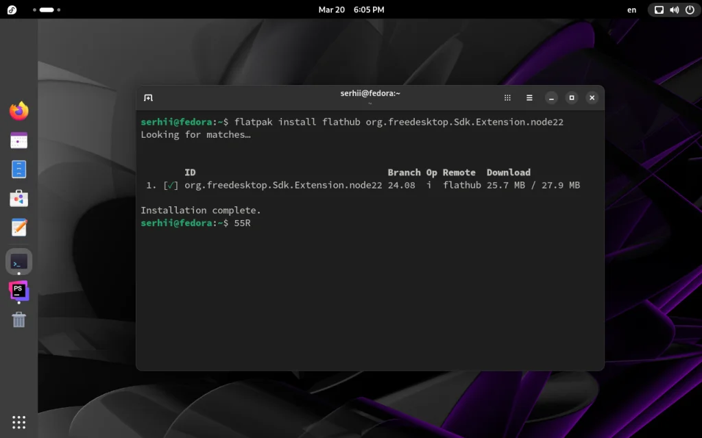Switch input source via the en indicator
Screen dimensions: 702x438
click(x=631, y=10)
